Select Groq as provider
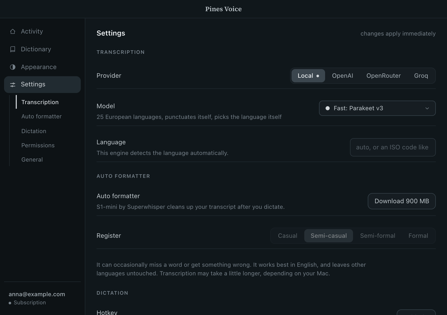Viewport: 447px width, 315px height. point(421,76)
